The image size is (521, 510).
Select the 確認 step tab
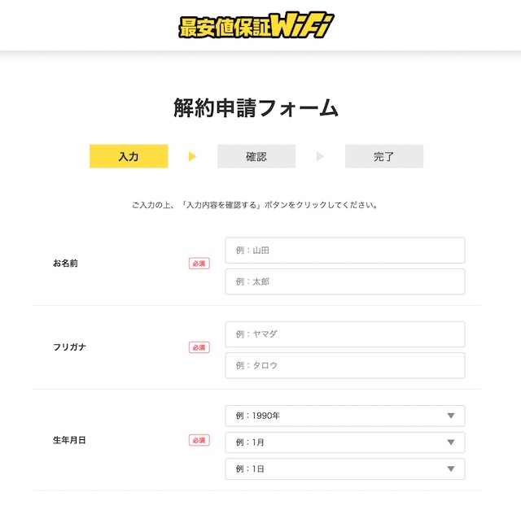[256, 156]
